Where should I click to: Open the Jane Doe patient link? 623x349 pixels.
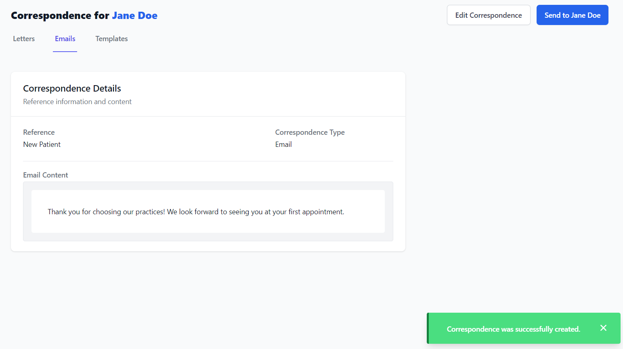coord(135,15)
